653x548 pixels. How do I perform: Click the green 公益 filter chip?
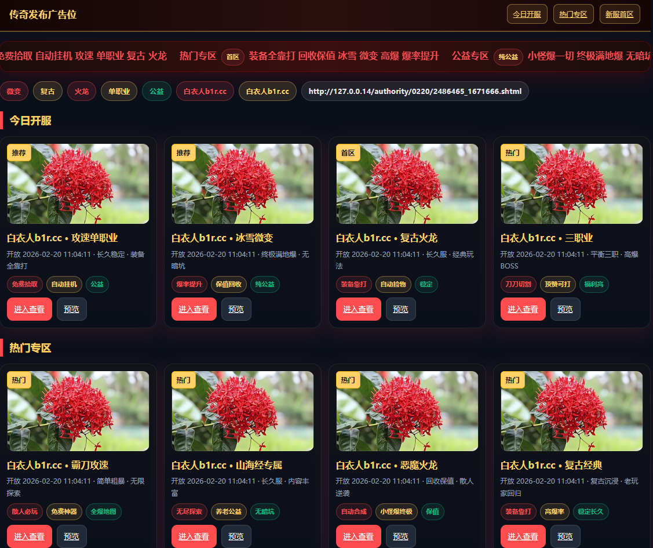(x=156, y=92)
